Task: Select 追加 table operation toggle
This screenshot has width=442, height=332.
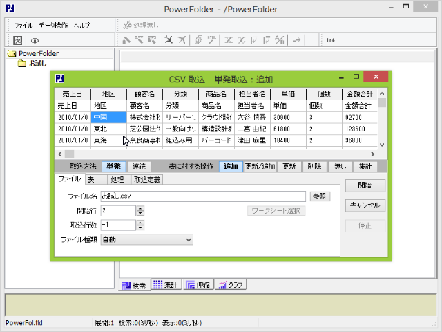Action: tap(231, 167)
